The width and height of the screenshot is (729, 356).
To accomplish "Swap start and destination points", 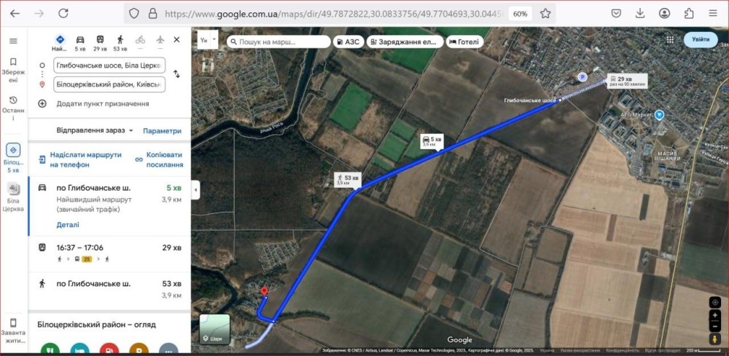I will point(176,74).
